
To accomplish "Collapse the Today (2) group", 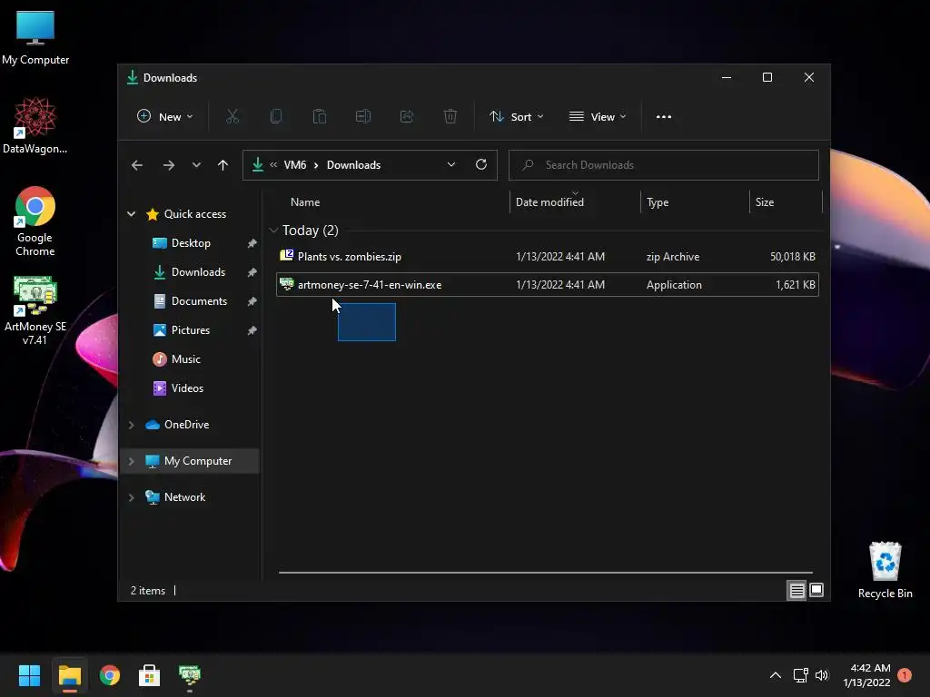I will pyautogui.click(x=273, y=230).
